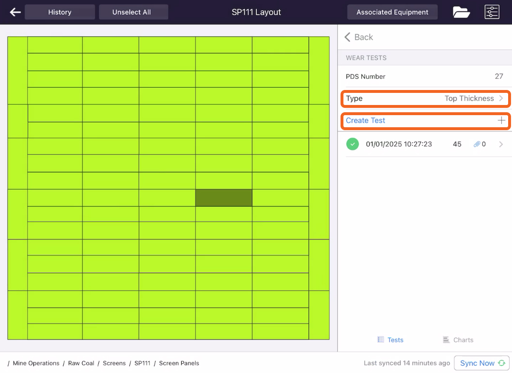Image resolution: width=512 pixels, height=373 pixels.
Task: Click the sync arrows icon in Sync Now
Action: pos(501,363)
